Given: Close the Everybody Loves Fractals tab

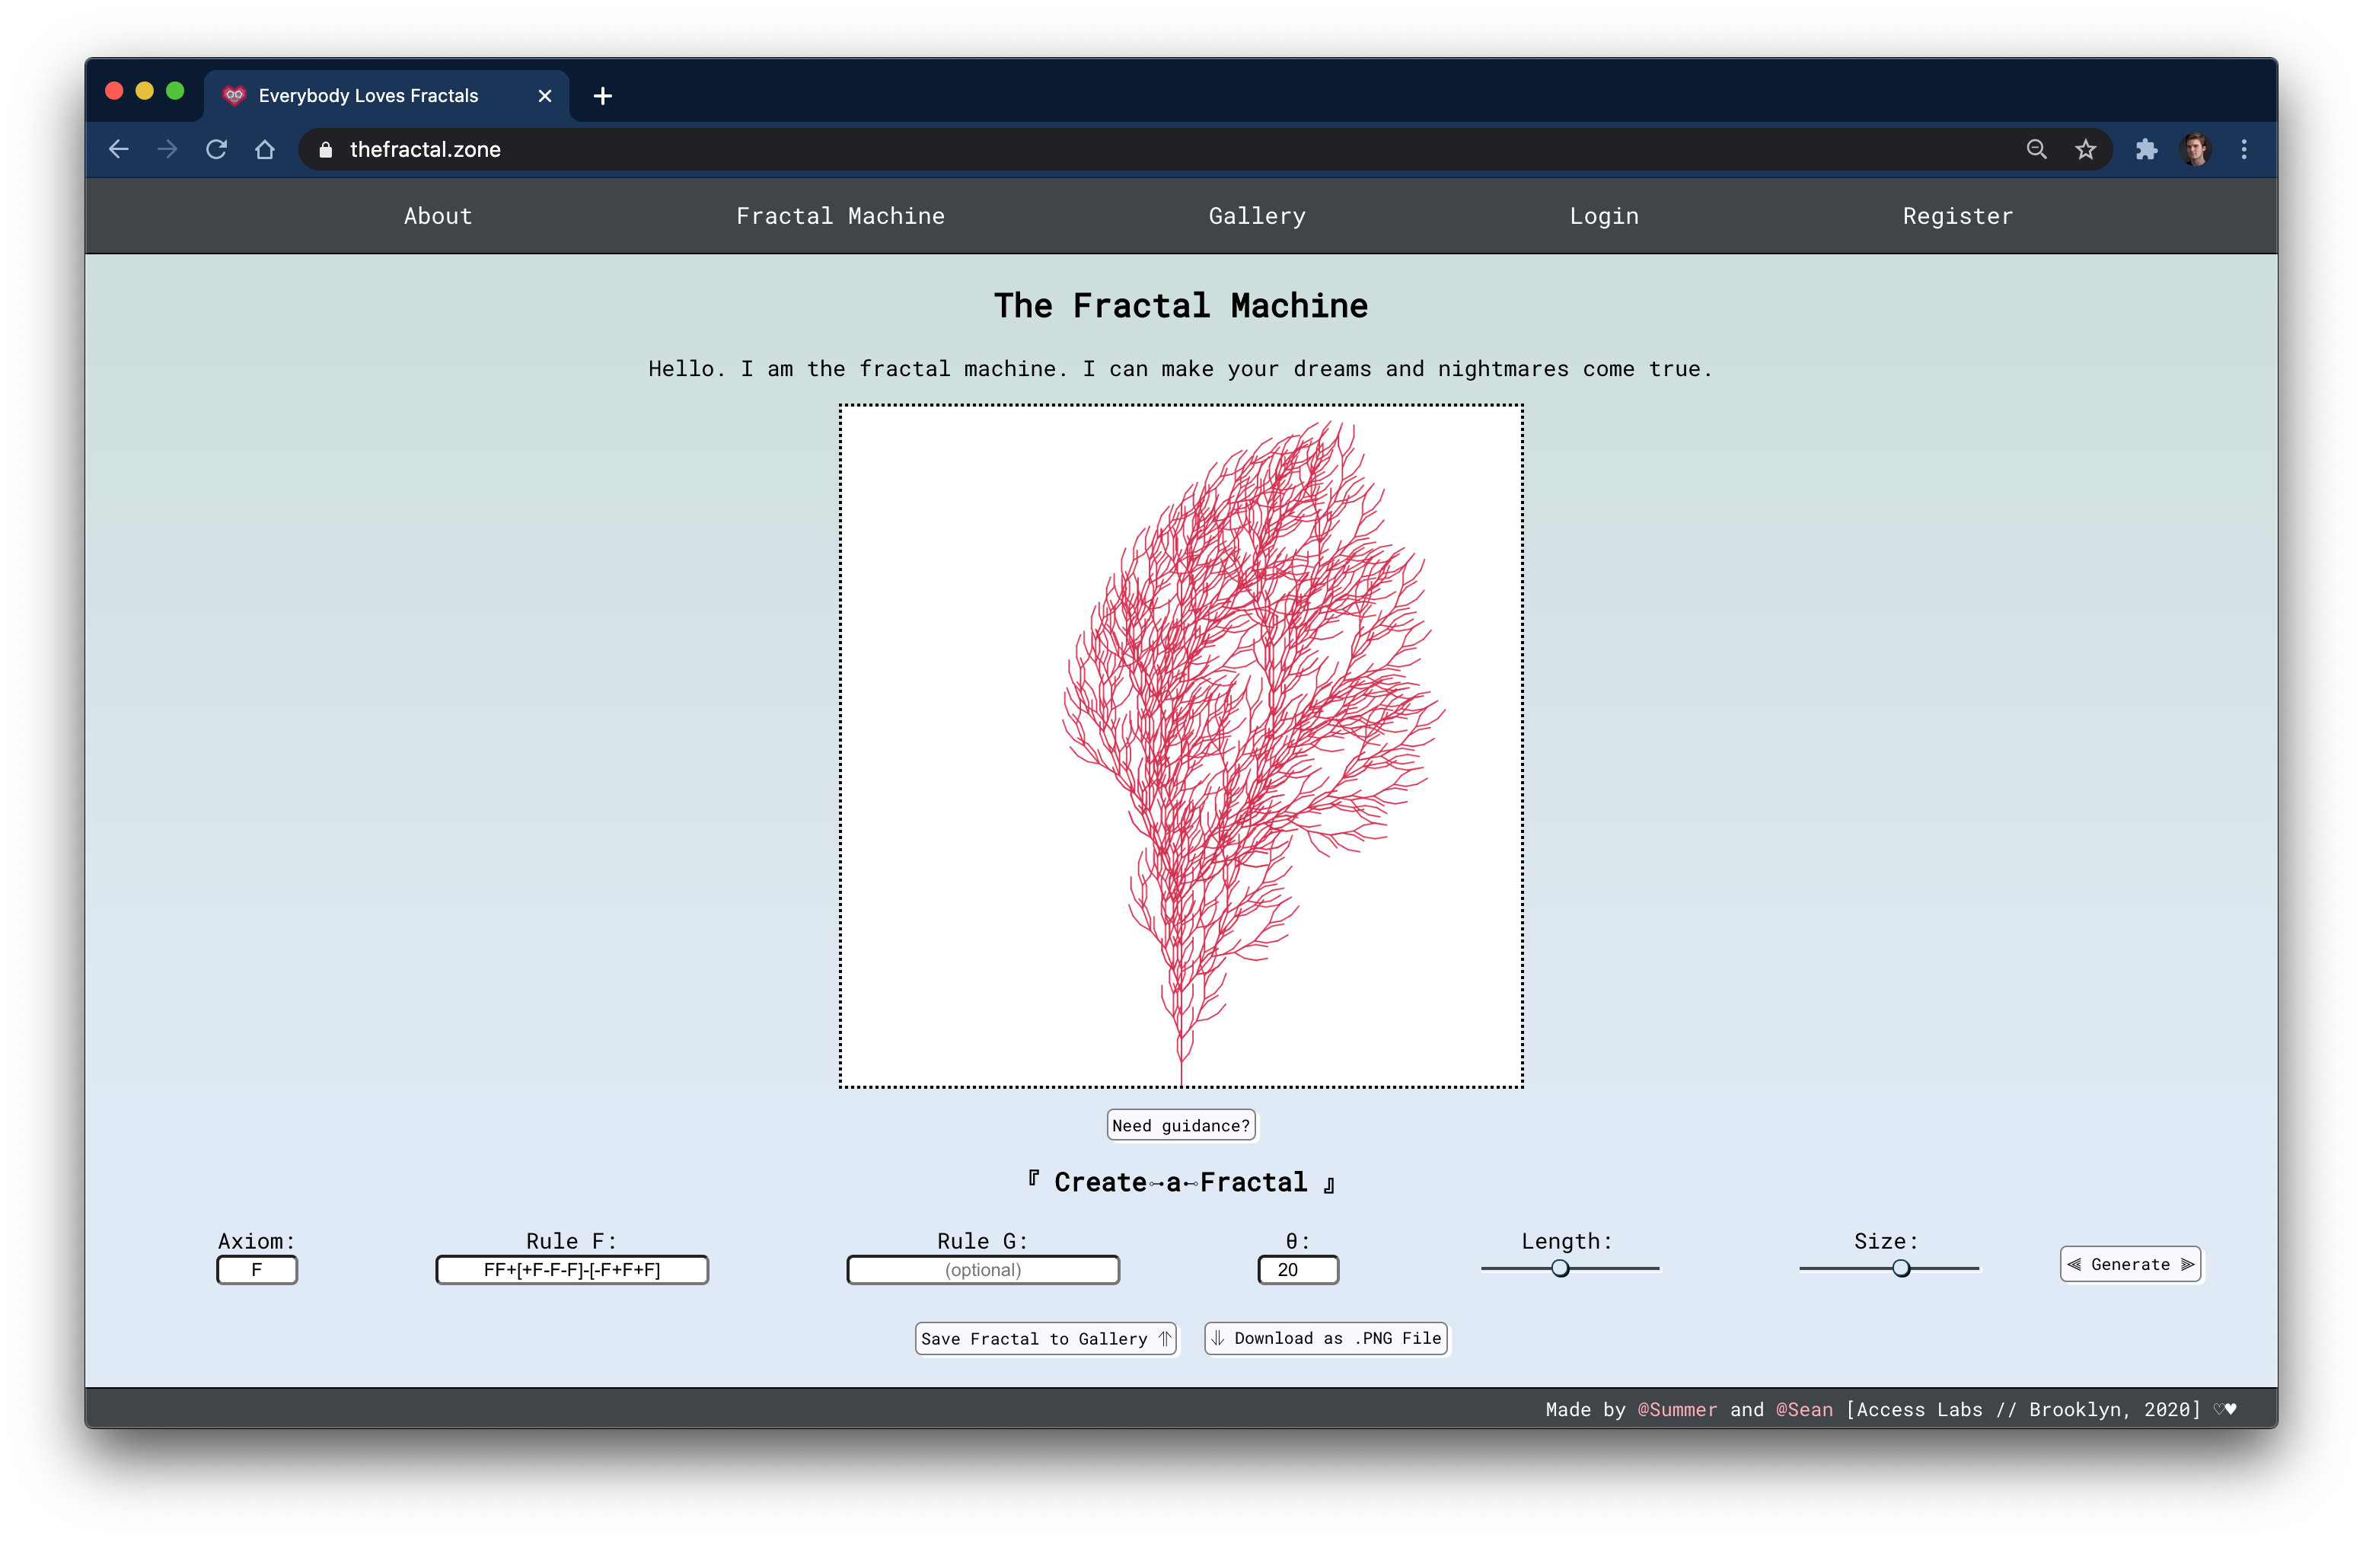Looking at the screenshot, I should pos(544,95).
